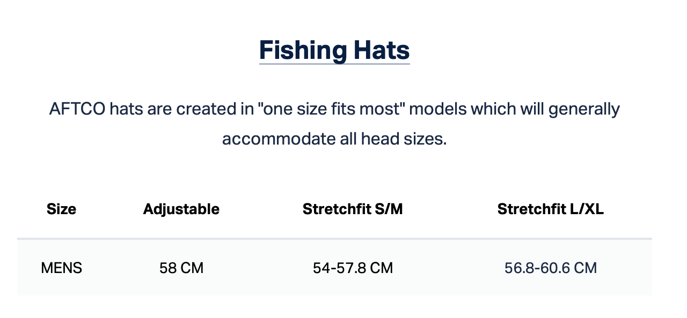Click the 54-57.8 CM measurement cell
Viewport: 687px width, 318px height.
pyautogui.click(x=353, y=268)
